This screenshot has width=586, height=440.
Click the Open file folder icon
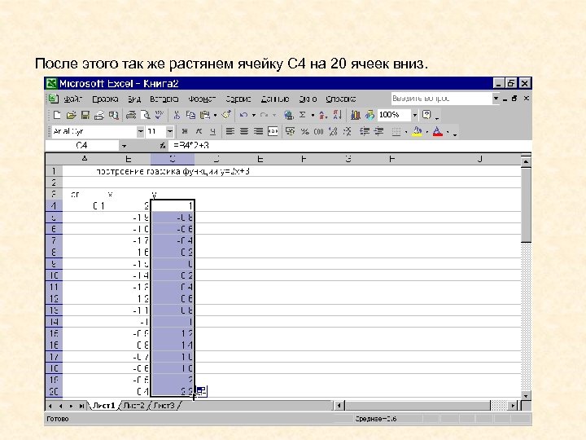(71, 115)
